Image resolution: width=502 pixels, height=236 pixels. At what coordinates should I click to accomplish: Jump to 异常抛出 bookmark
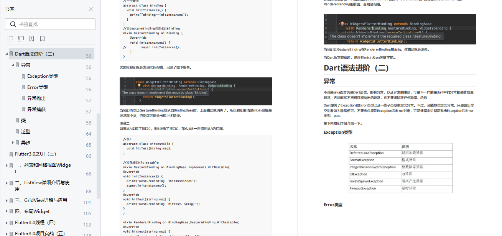[x=36, y=98]
